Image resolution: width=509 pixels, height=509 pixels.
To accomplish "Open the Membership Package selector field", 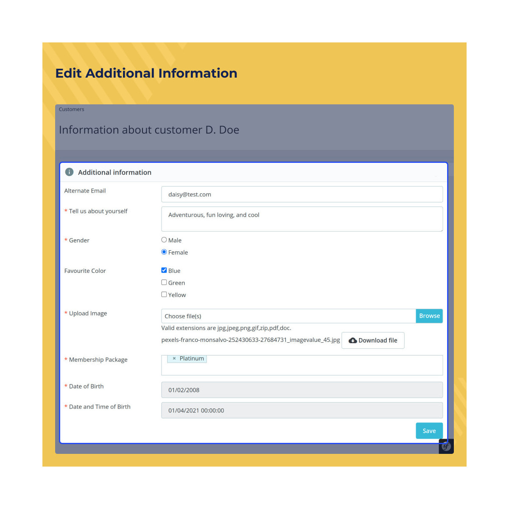I will pos(302,367).
